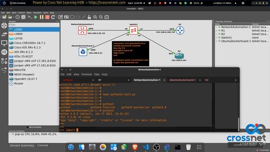This screenshot has height=152, width=270.
Task: Select MikroTik template in router list
Action: coord(34,70)
